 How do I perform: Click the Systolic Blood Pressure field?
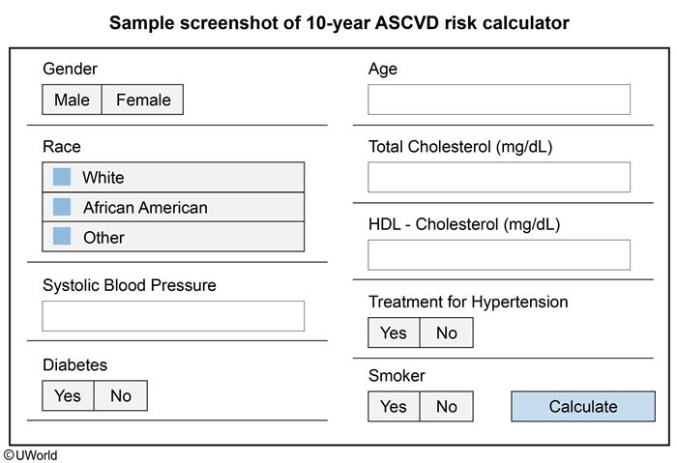173,316
